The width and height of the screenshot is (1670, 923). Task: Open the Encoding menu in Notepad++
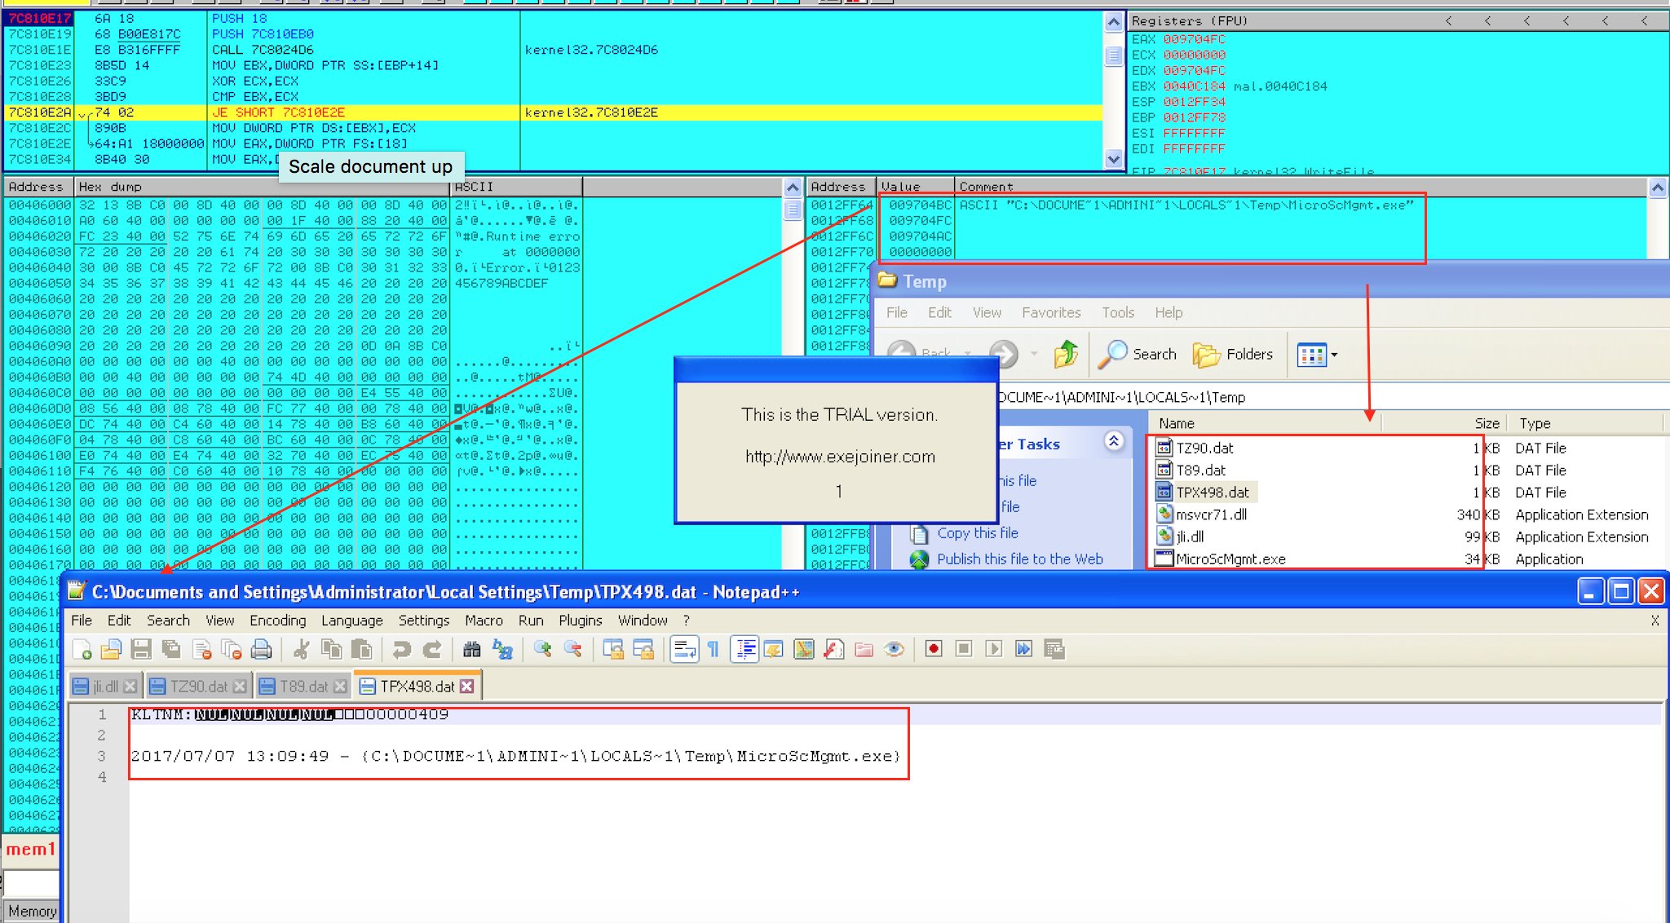tap(277, 620)
